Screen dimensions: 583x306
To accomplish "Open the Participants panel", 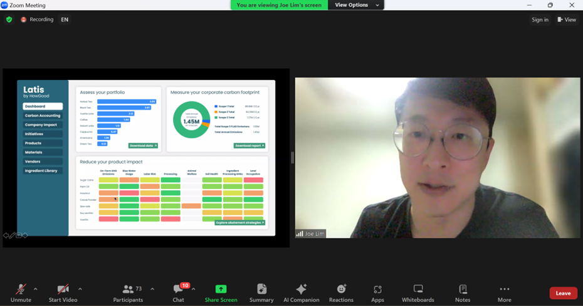I will coord(128,292).
